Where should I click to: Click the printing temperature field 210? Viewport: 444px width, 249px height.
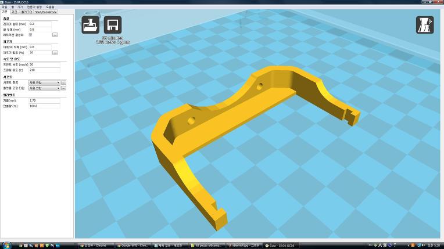[x=44, y=70]
